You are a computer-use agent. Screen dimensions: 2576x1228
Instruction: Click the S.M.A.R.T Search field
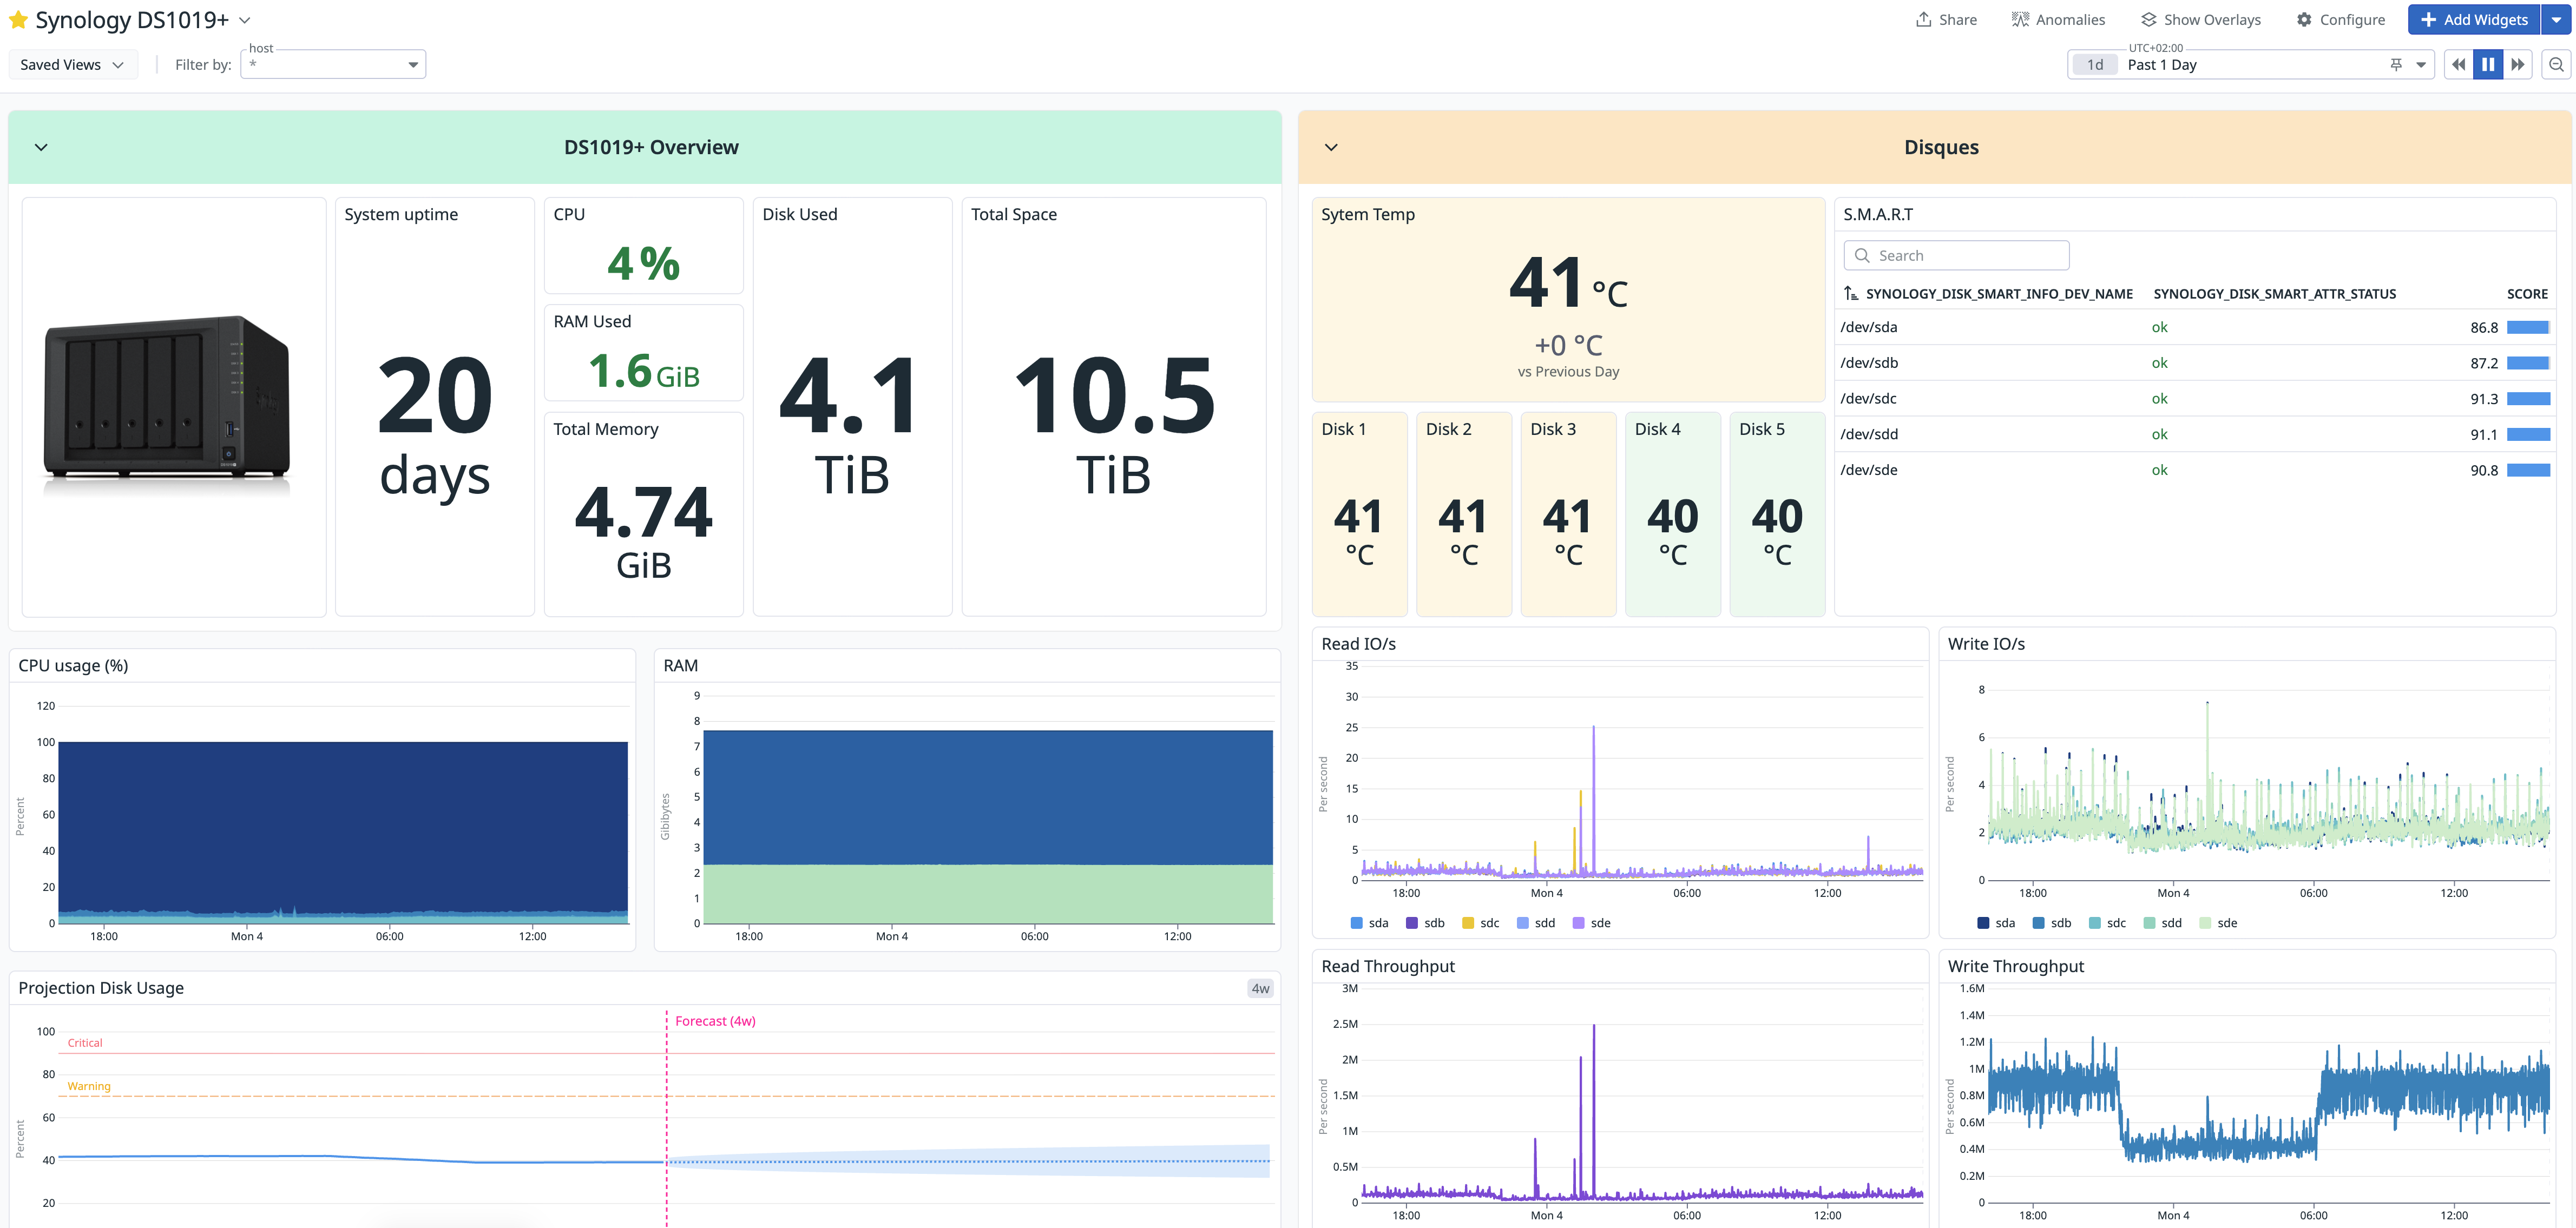[1956, 256]
